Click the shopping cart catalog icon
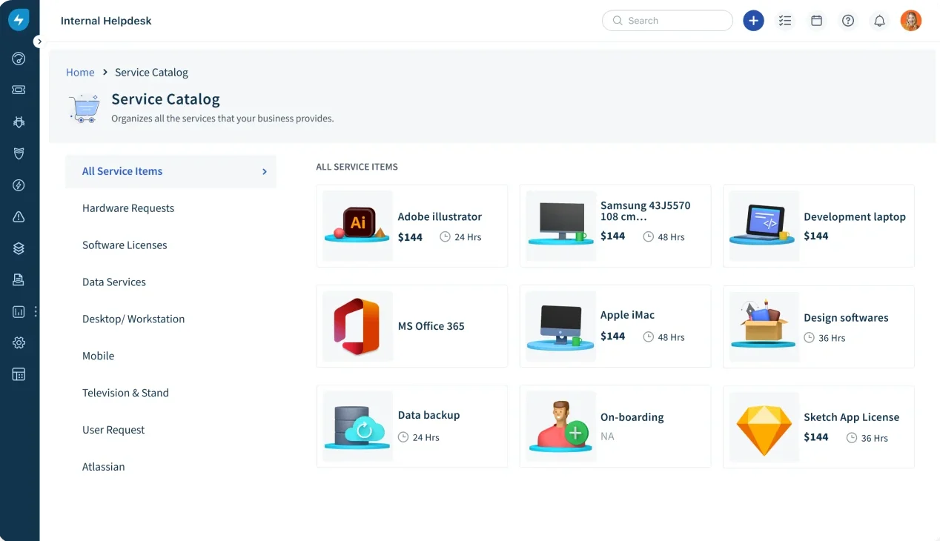The image size is (940, 541). pyautogui.click(x=84, y=107)
